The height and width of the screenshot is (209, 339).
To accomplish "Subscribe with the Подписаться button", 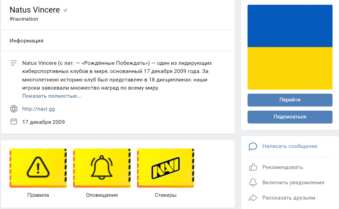I will [290, 117].
